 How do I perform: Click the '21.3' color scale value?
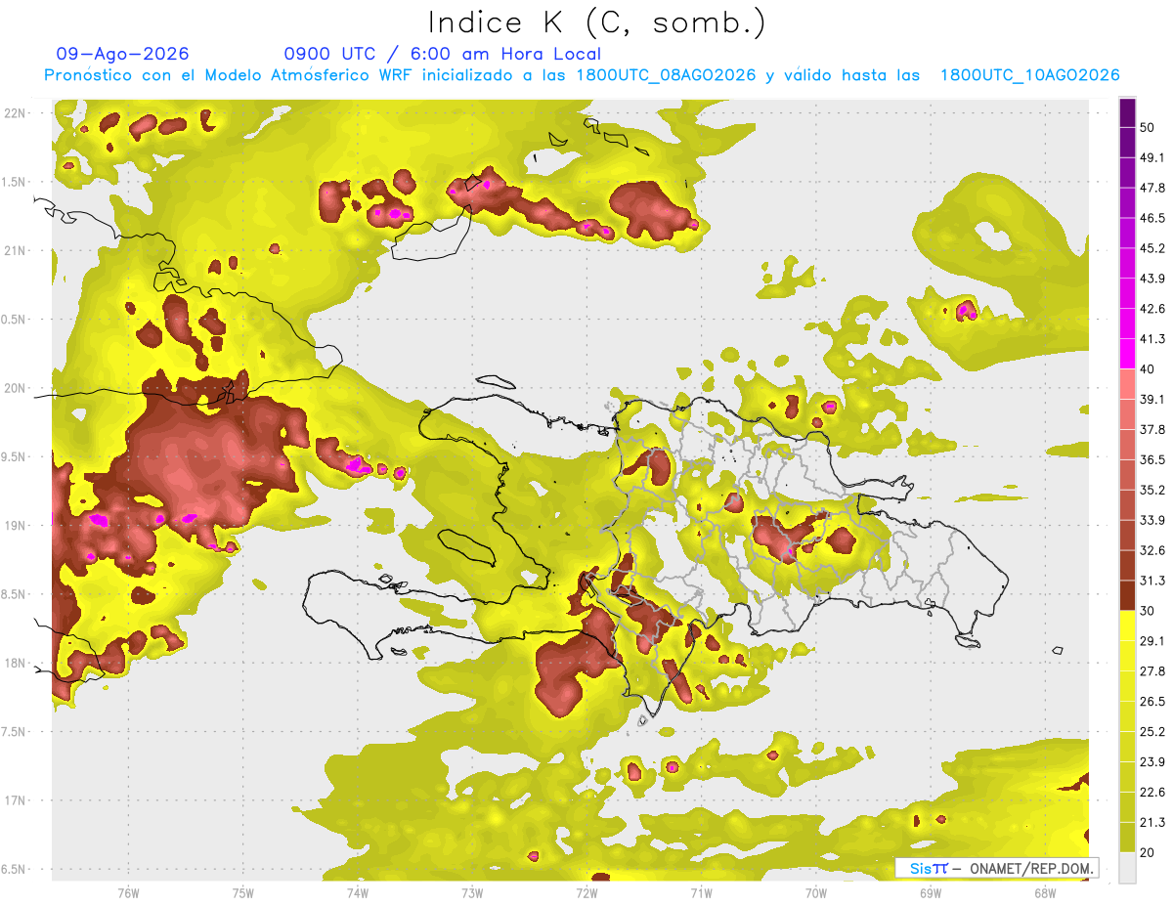pos(1152,822)
